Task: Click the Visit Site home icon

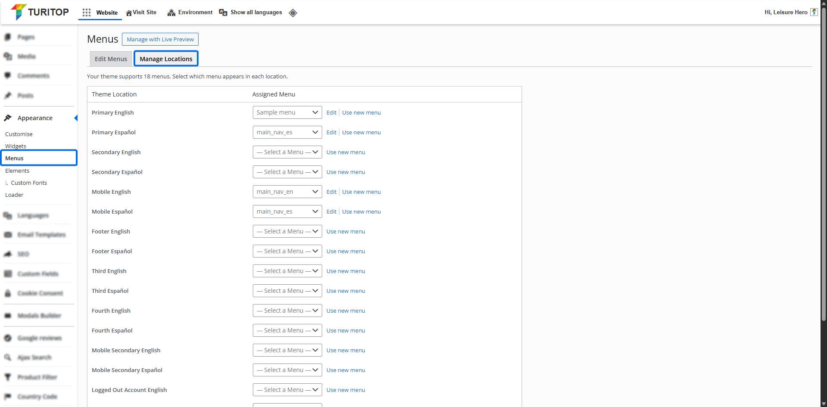Action: (x=129, y=13)
